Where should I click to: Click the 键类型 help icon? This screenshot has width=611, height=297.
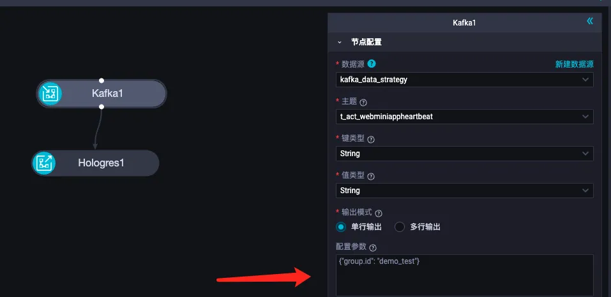(371, 140)
